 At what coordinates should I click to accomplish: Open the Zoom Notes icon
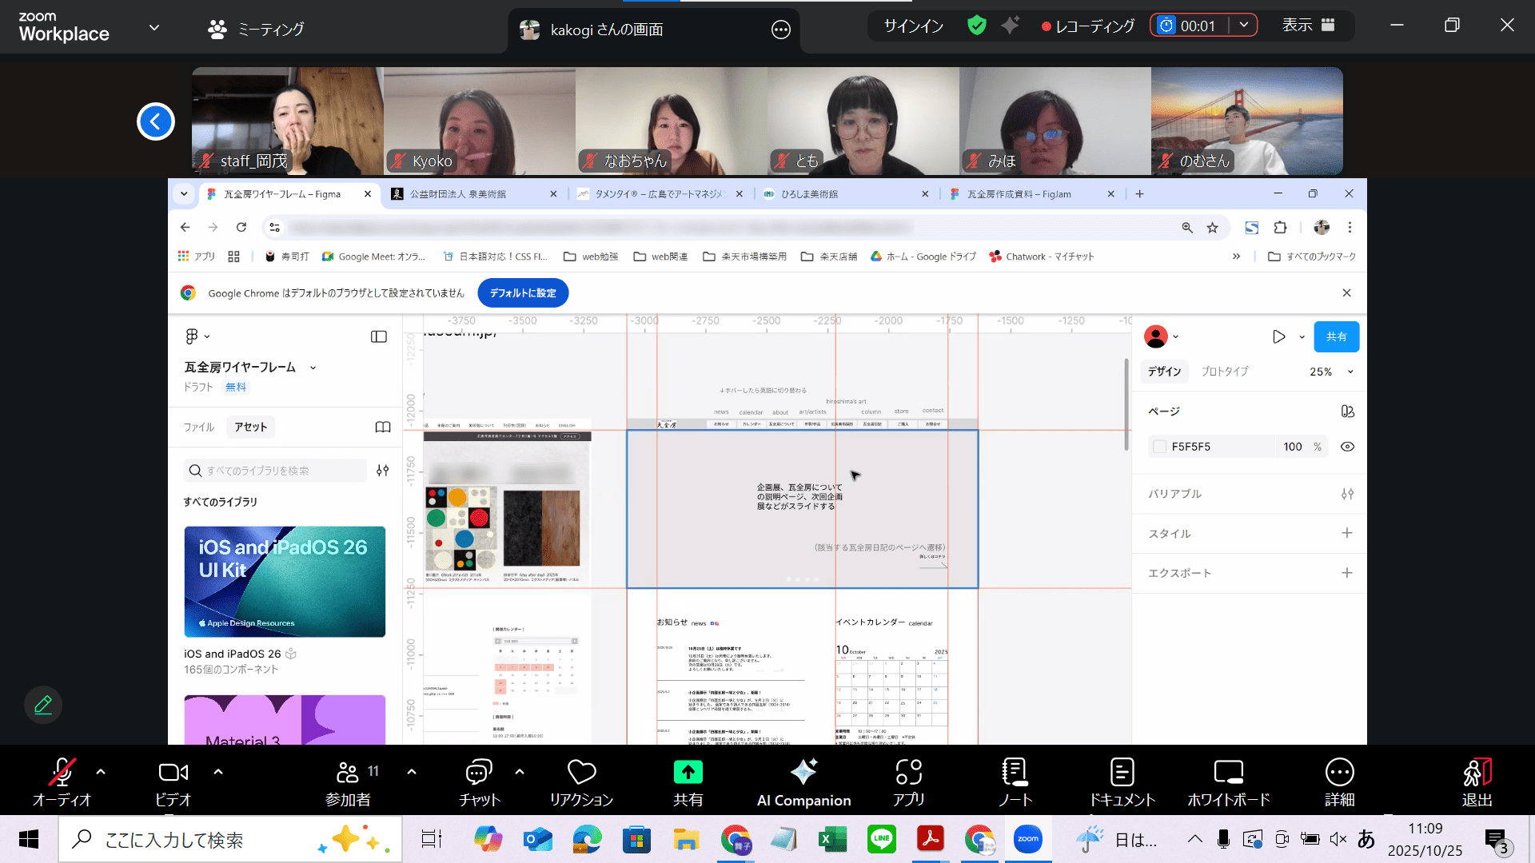1015,773
